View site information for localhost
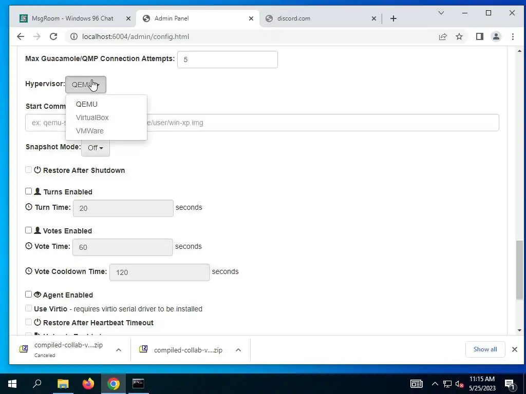The height and width of the screenshot is (394, 526). coord(74,36)
